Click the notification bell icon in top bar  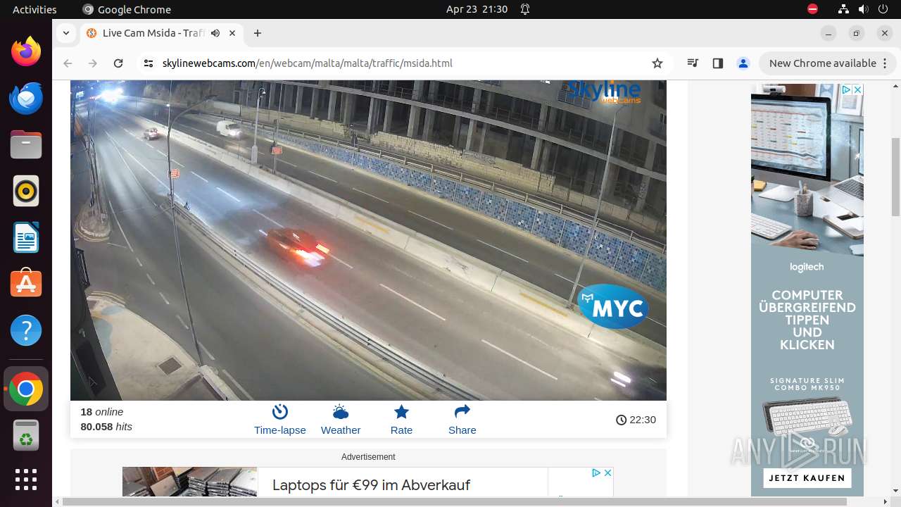(525, 9)
